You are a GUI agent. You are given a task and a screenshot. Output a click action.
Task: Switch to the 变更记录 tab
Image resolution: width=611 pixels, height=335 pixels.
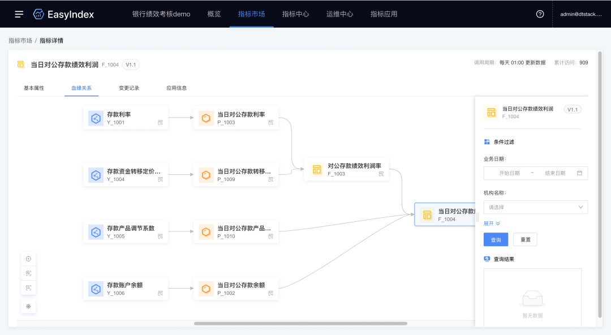coord(129,88)
